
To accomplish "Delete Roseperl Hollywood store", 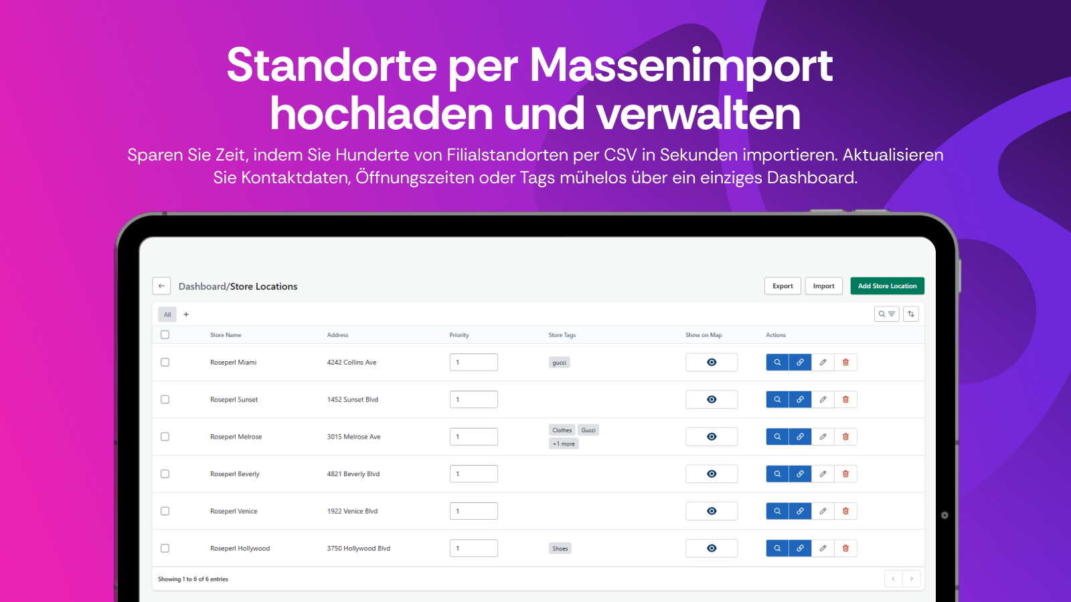I will 845,548.
